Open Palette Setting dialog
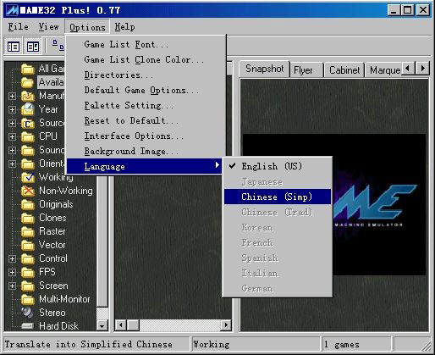This screenshot has height=355, width=435. (146, 105)
